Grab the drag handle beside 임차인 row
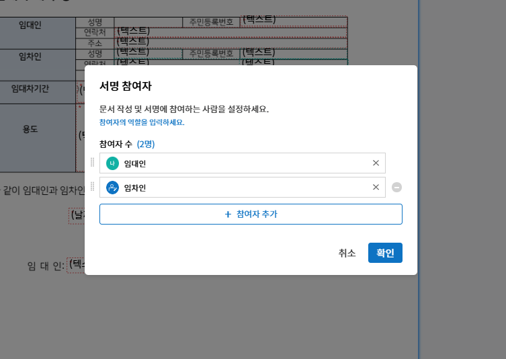Image resolution: width=506 pixels, height=359 pixels. point(93,188)
